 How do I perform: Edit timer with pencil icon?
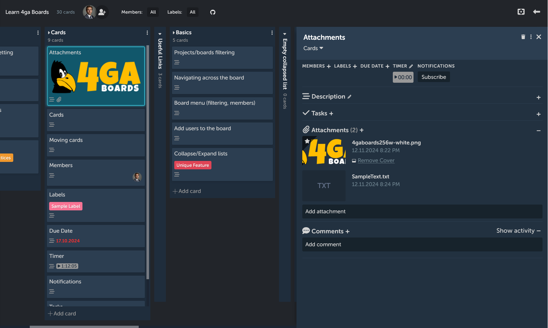click(411, 66)
